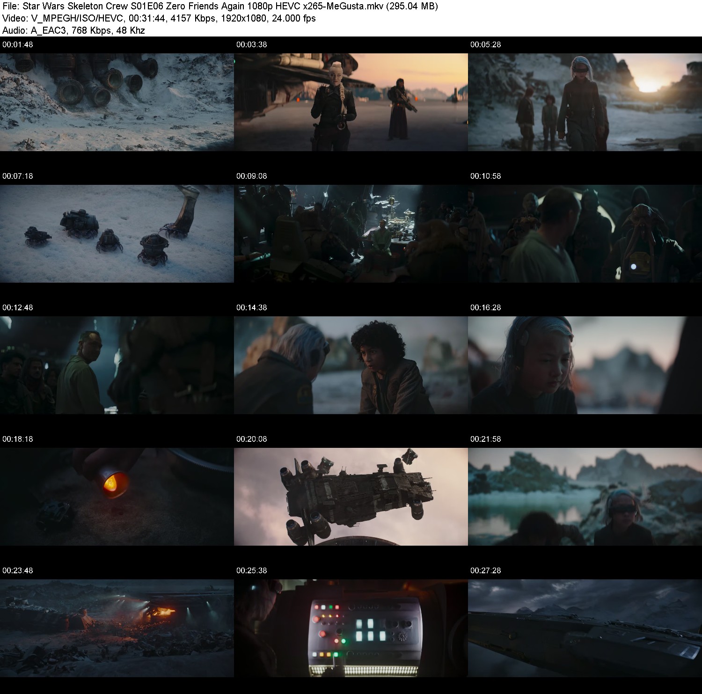Open the thumbnail at 00:03:38
The image size is (702, 694).
(351, 102)
